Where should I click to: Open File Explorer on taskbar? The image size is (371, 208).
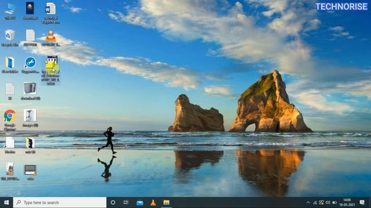[166, 203]
